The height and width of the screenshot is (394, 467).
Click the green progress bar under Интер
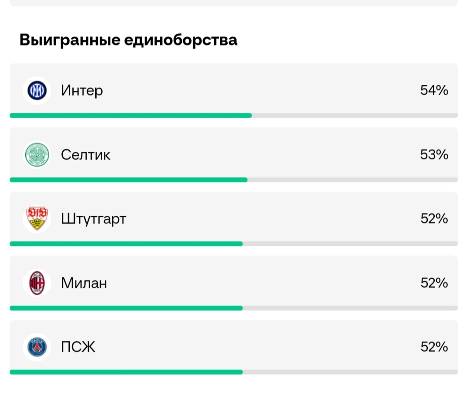(131, 115)
